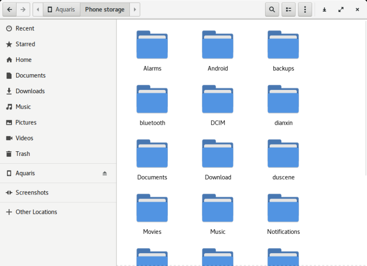
Task: Click the search magnifier icon
Action: pos(272,9)
